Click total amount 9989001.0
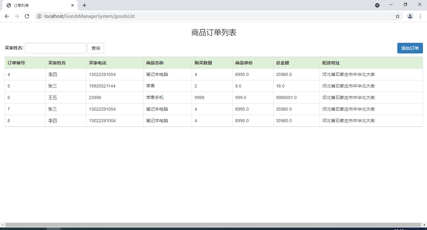This screenshot has height=230, width=427. click(x=286, y=97)
